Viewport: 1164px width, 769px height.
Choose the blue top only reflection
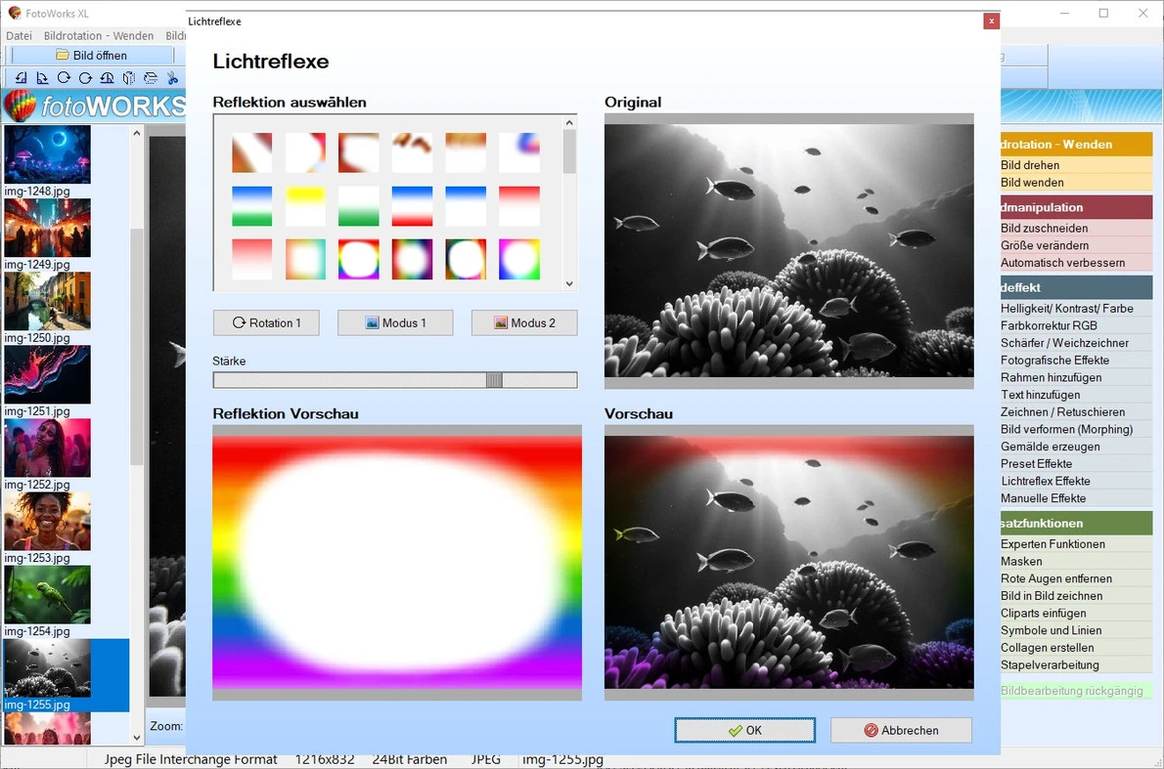[466, 206]
